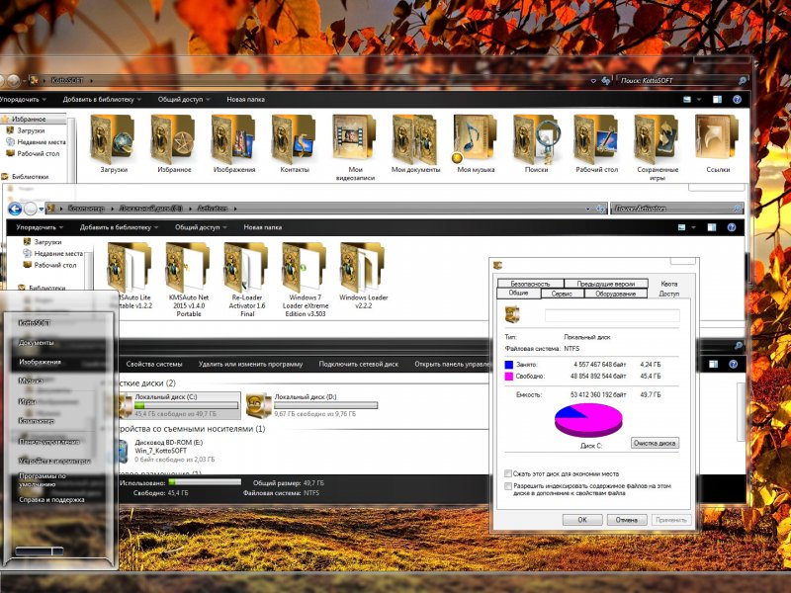The width and height of the screenshot is (791, 593).
Task: Open the Избранное folder icon in top window
Action: pyautogui.click(x=173, y=139)
